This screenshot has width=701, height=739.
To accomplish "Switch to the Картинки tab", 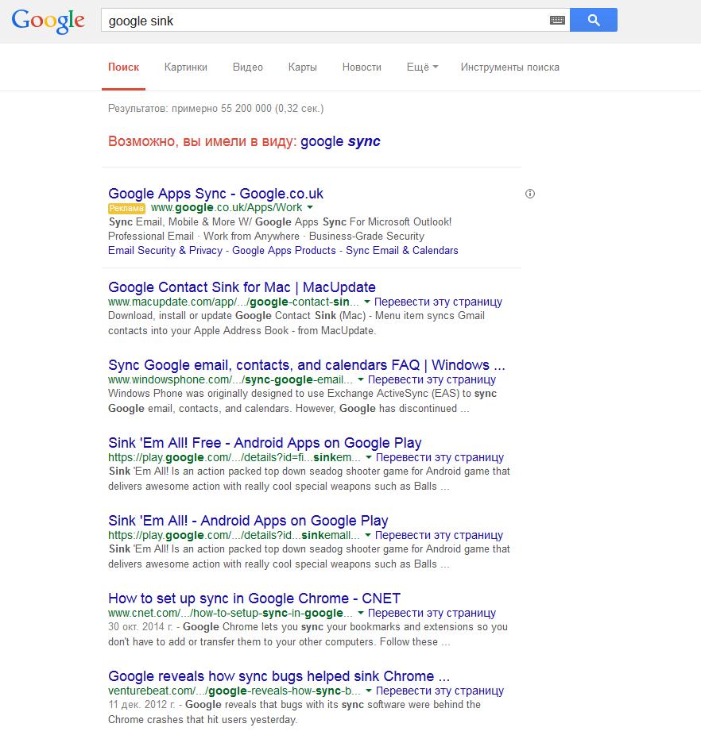I will 185,67.
